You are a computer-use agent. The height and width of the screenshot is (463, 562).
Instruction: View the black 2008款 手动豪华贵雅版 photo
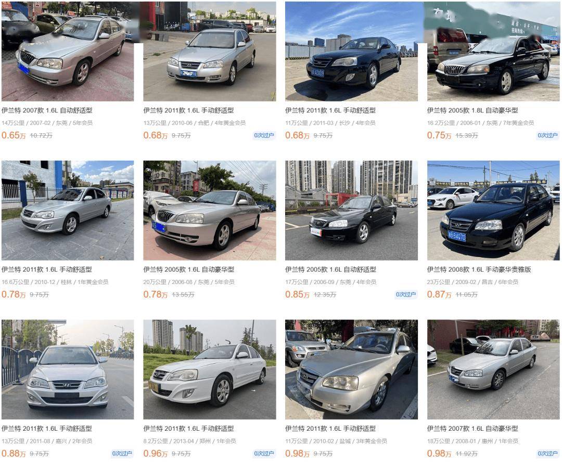pos(493,210)
